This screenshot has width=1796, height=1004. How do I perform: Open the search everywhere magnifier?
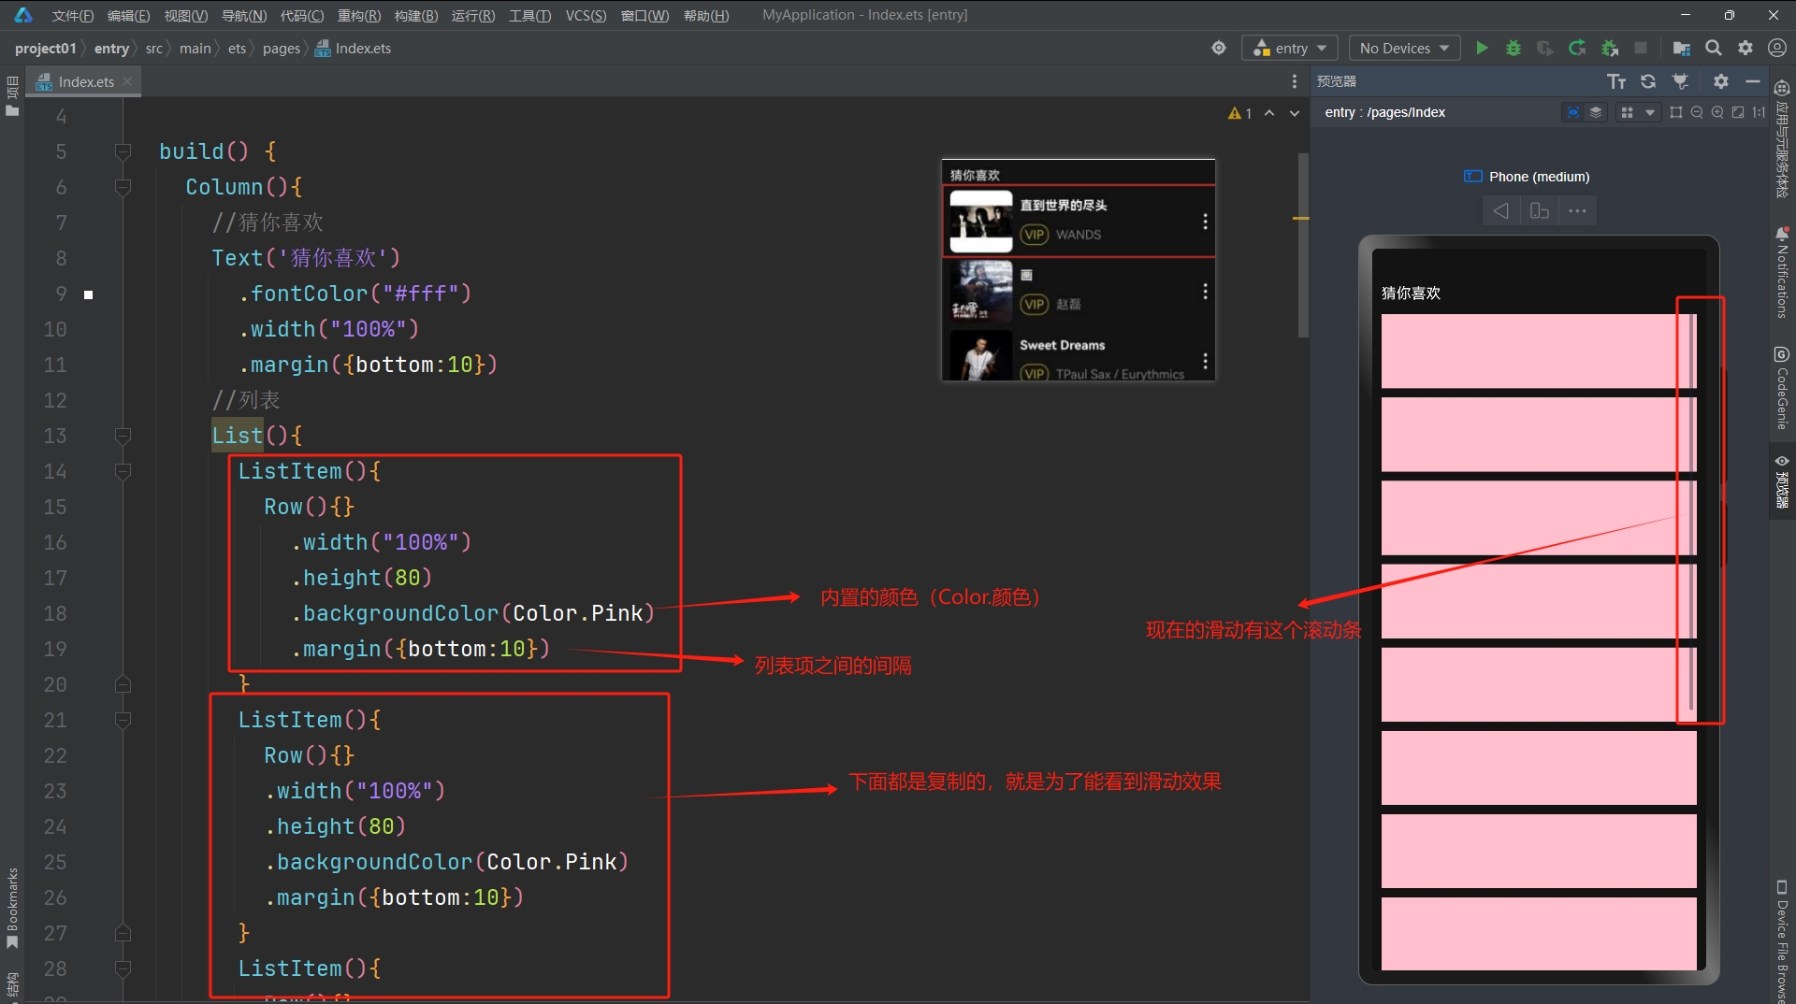point(1713,48)
